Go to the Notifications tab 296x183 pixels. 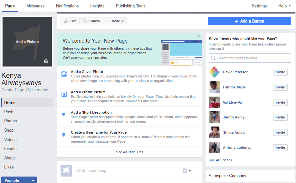coord(67,6)
